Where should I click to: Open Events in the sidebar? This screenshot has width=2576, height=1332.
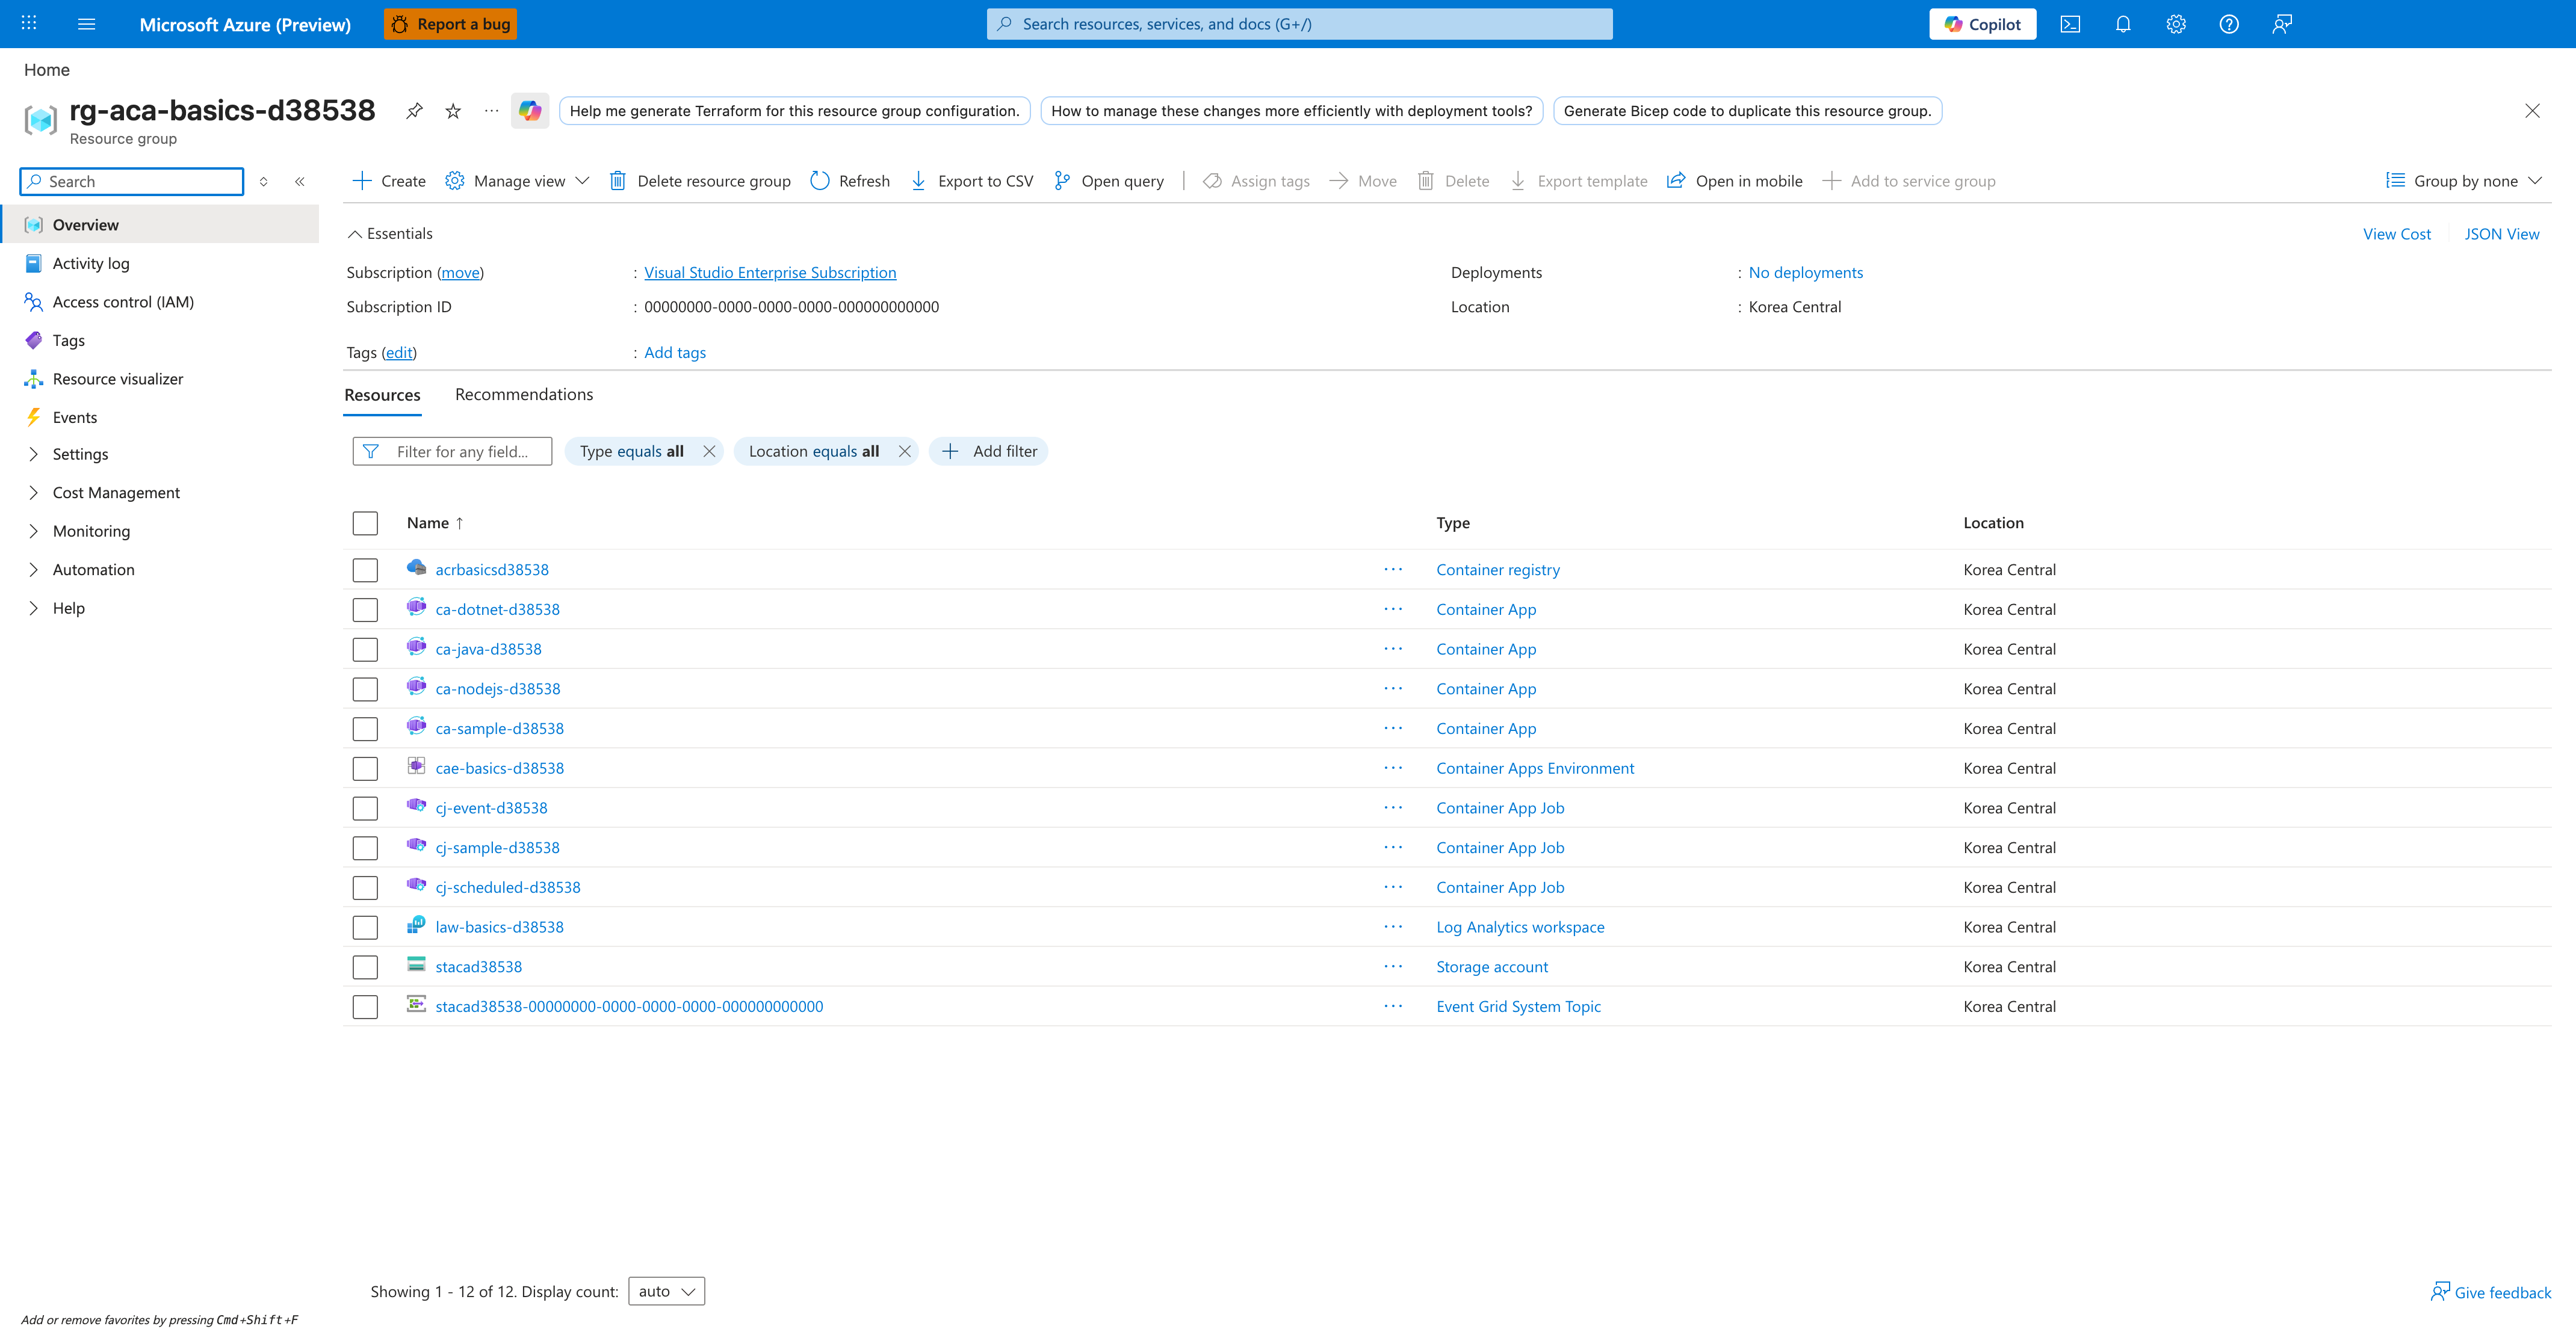[x=74, y=417]
